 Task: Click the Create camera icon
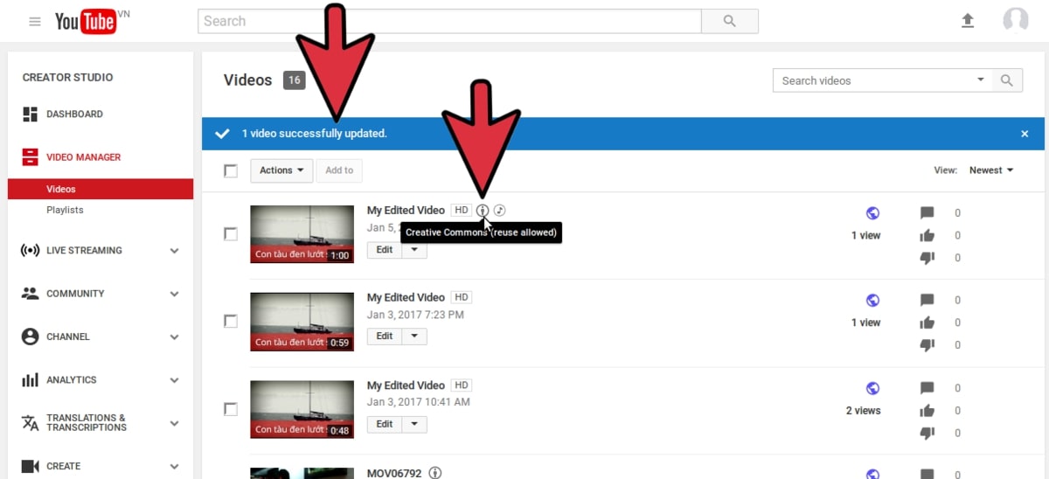(x=31, y=466)
